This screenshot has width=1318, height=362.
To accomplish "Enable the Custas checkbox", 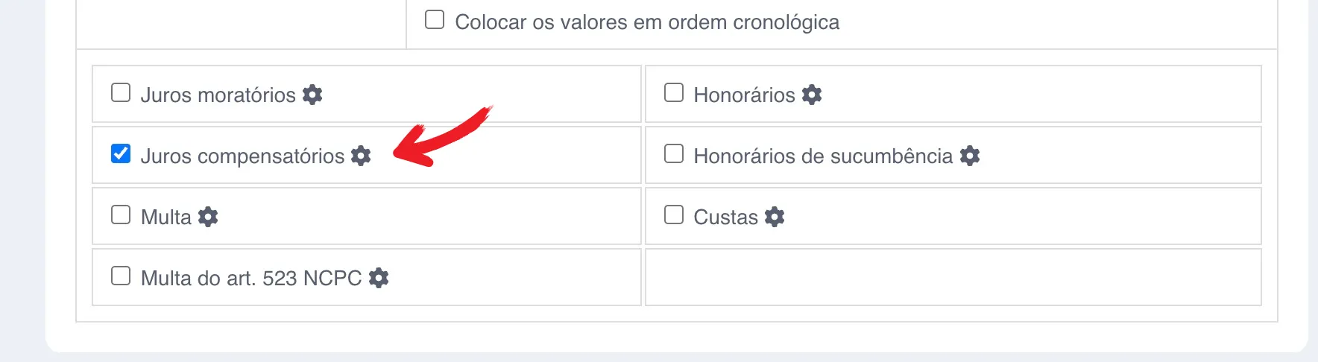I will (x=674, y=215).
